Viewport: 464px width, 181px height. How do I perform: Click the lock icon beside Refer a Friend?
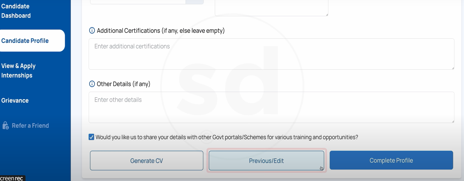click(6, 126)
